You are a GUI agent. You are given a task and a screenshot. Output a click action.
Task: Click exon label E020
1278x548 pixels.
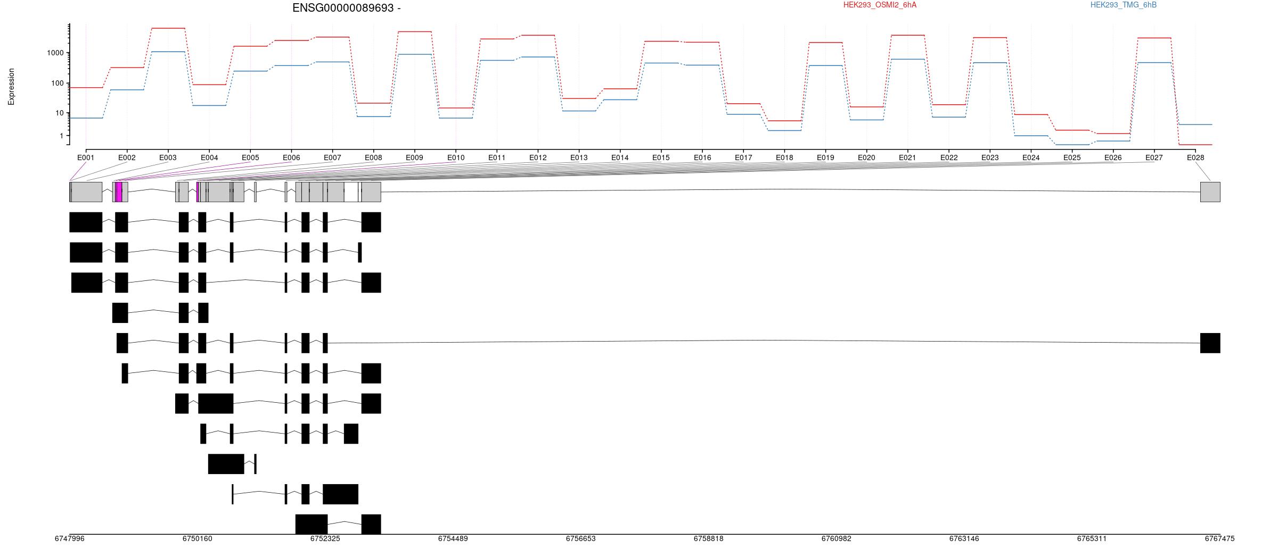866,157
